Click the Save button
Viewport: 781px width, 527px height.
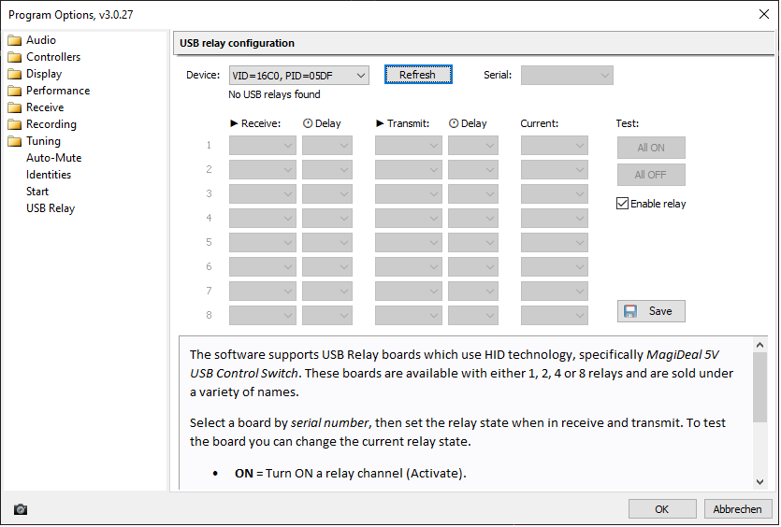coord(651,311)
